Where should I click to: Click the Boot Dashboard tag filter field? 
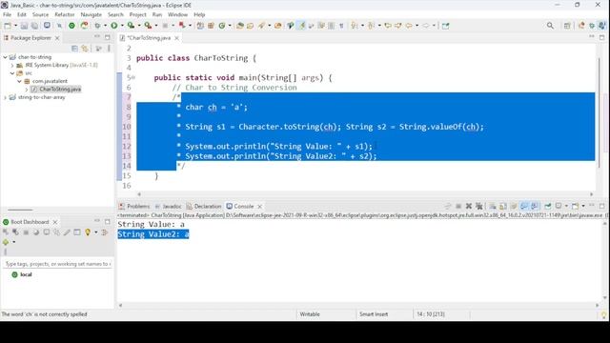click(x=57, y=264)
